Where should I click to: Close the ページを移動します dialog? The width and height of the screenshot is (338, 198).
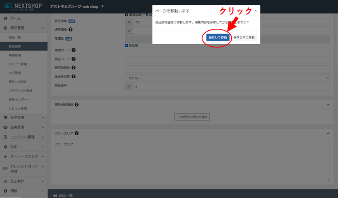pyautogui.click(x=255, y=11)
